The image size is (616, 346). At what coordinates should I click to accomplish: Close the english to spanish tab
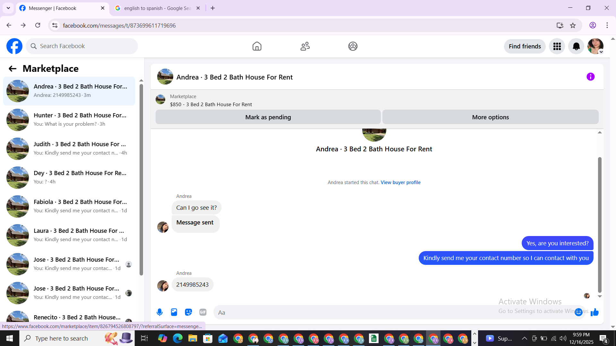pos(198,8)
